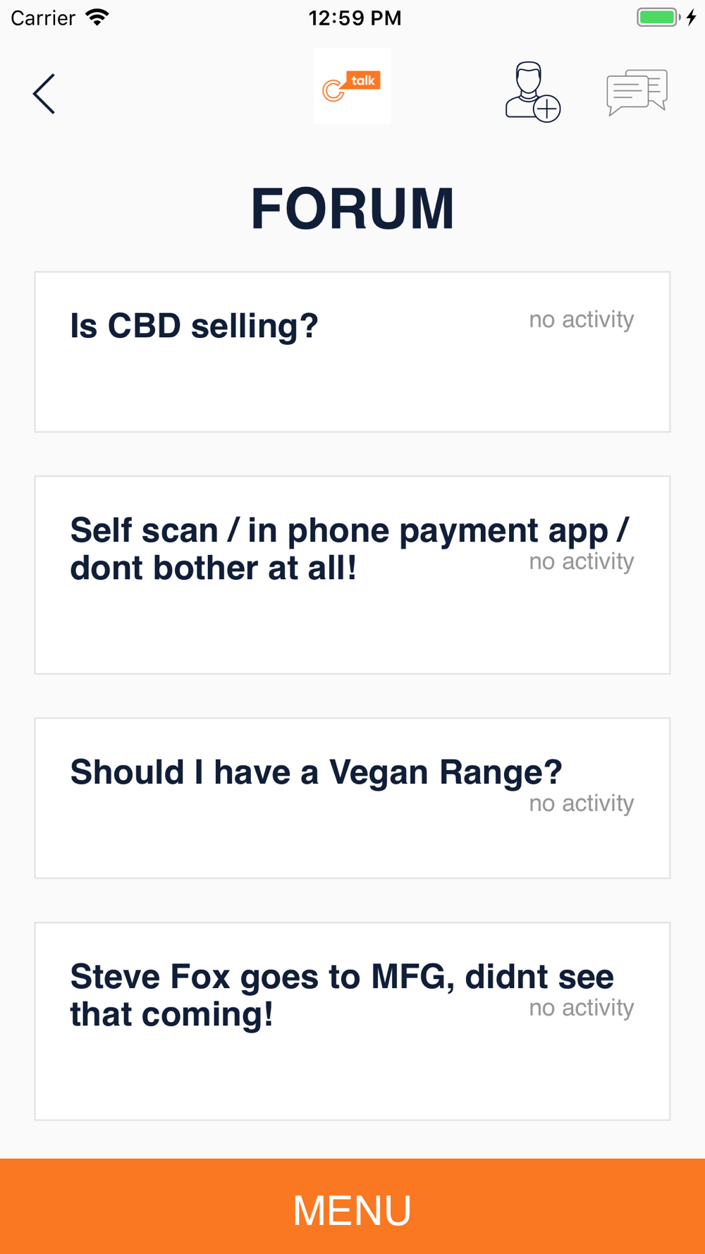Tap the 12:59 PM clock
705x1254 pixels.
(x=355, y=18)
